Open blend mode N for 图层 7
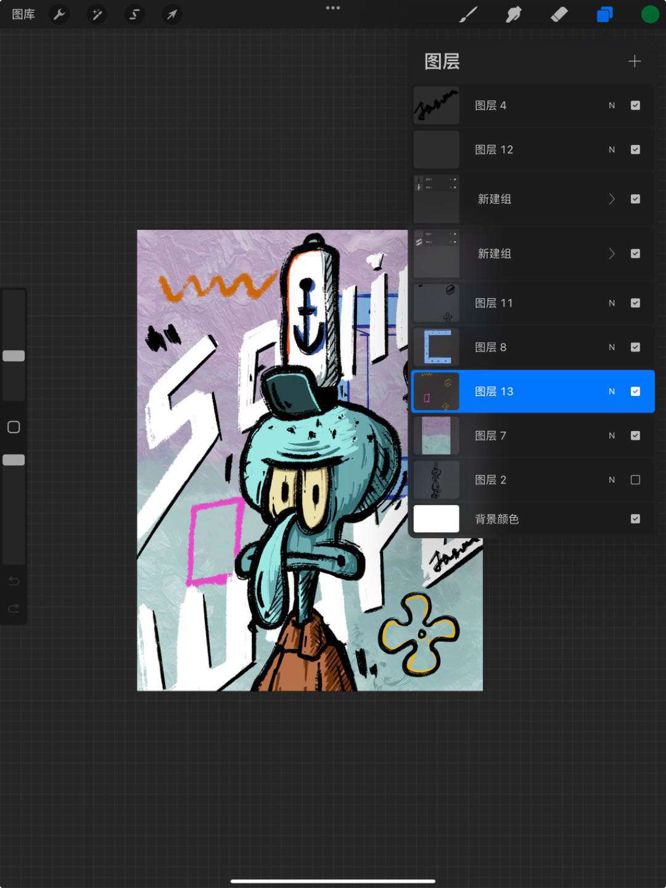 [612, 436]
